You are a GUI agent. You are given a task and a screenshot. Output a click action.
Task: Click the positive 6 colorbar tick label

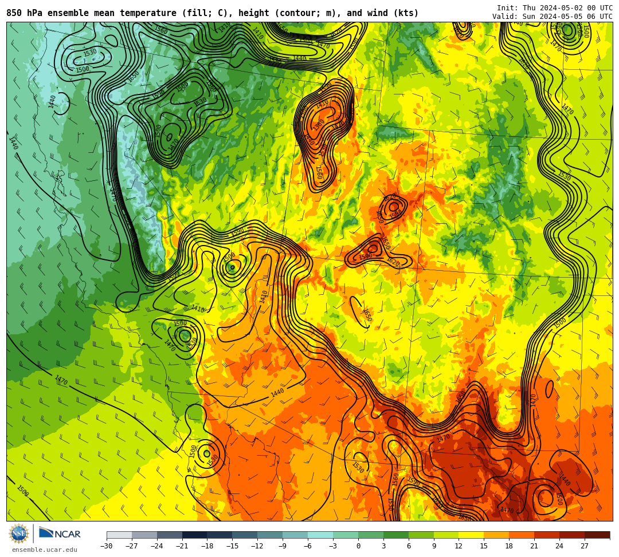[x=409, y=546]
